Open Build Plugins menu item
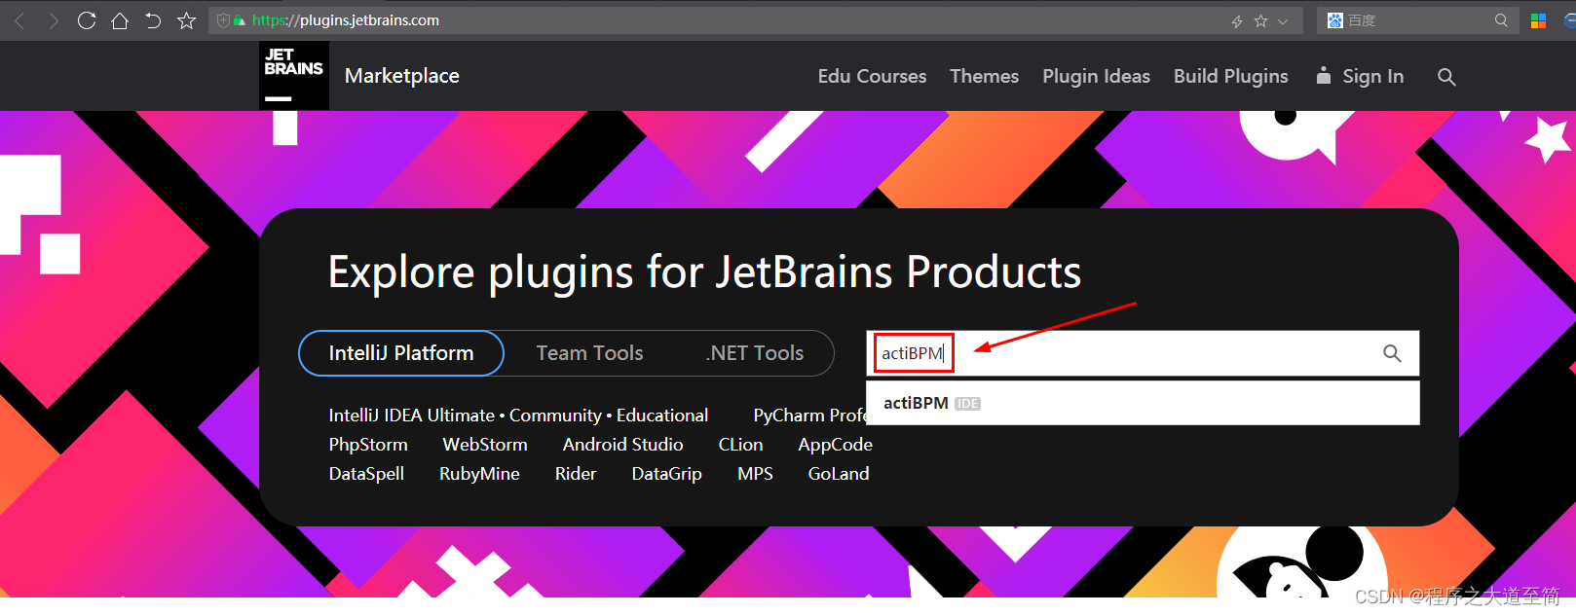 (1231, 76)
